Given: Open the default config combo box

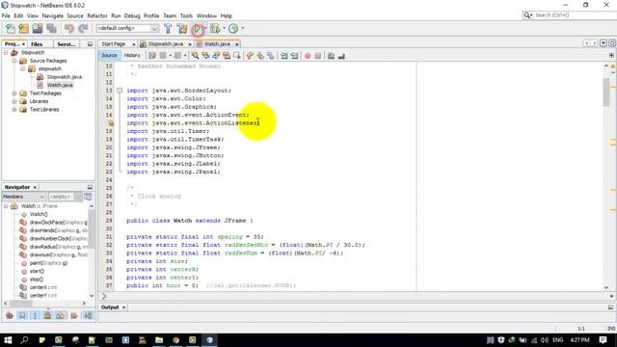Looking at the screenshot, I should click(127, 28).
